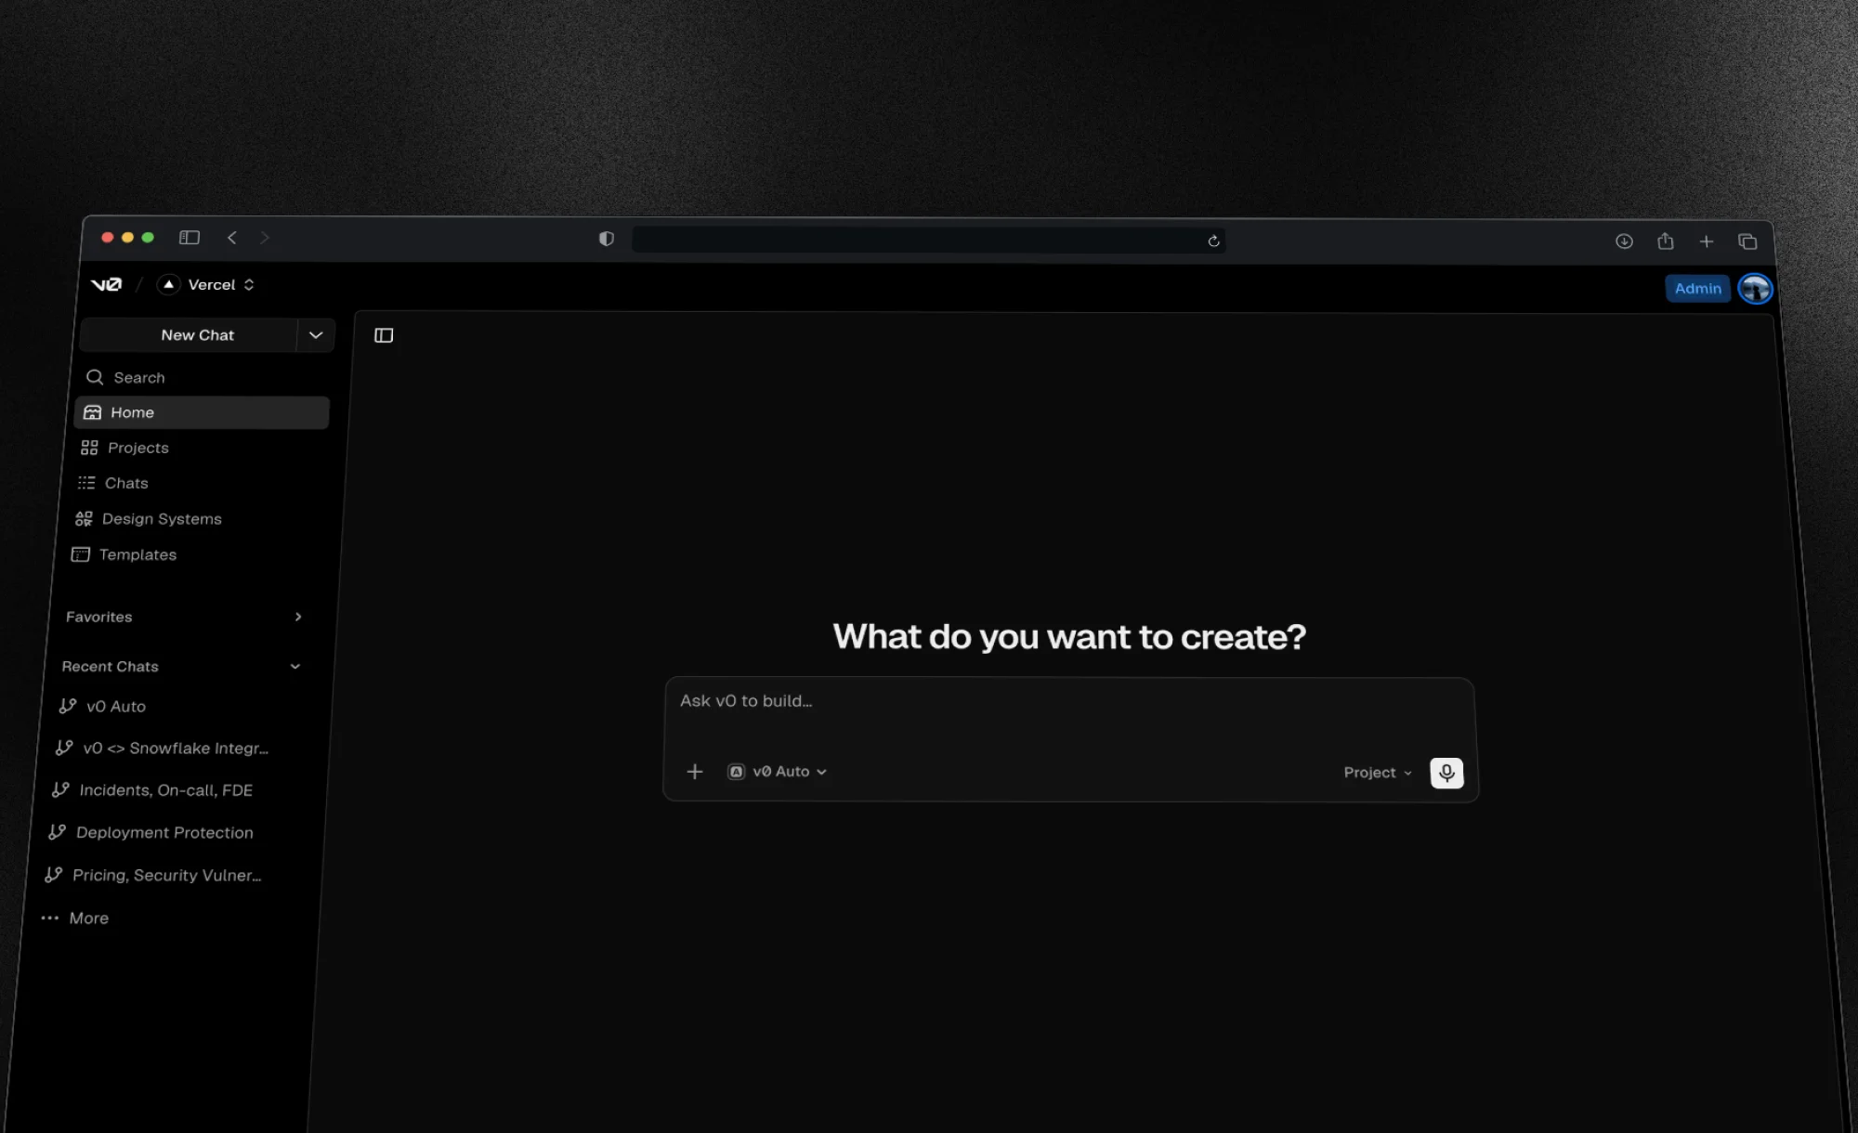The width and height of the screenshot is (1858, 1133).
Task: Click the v0 logo in the header
Action: coord(107,284)
